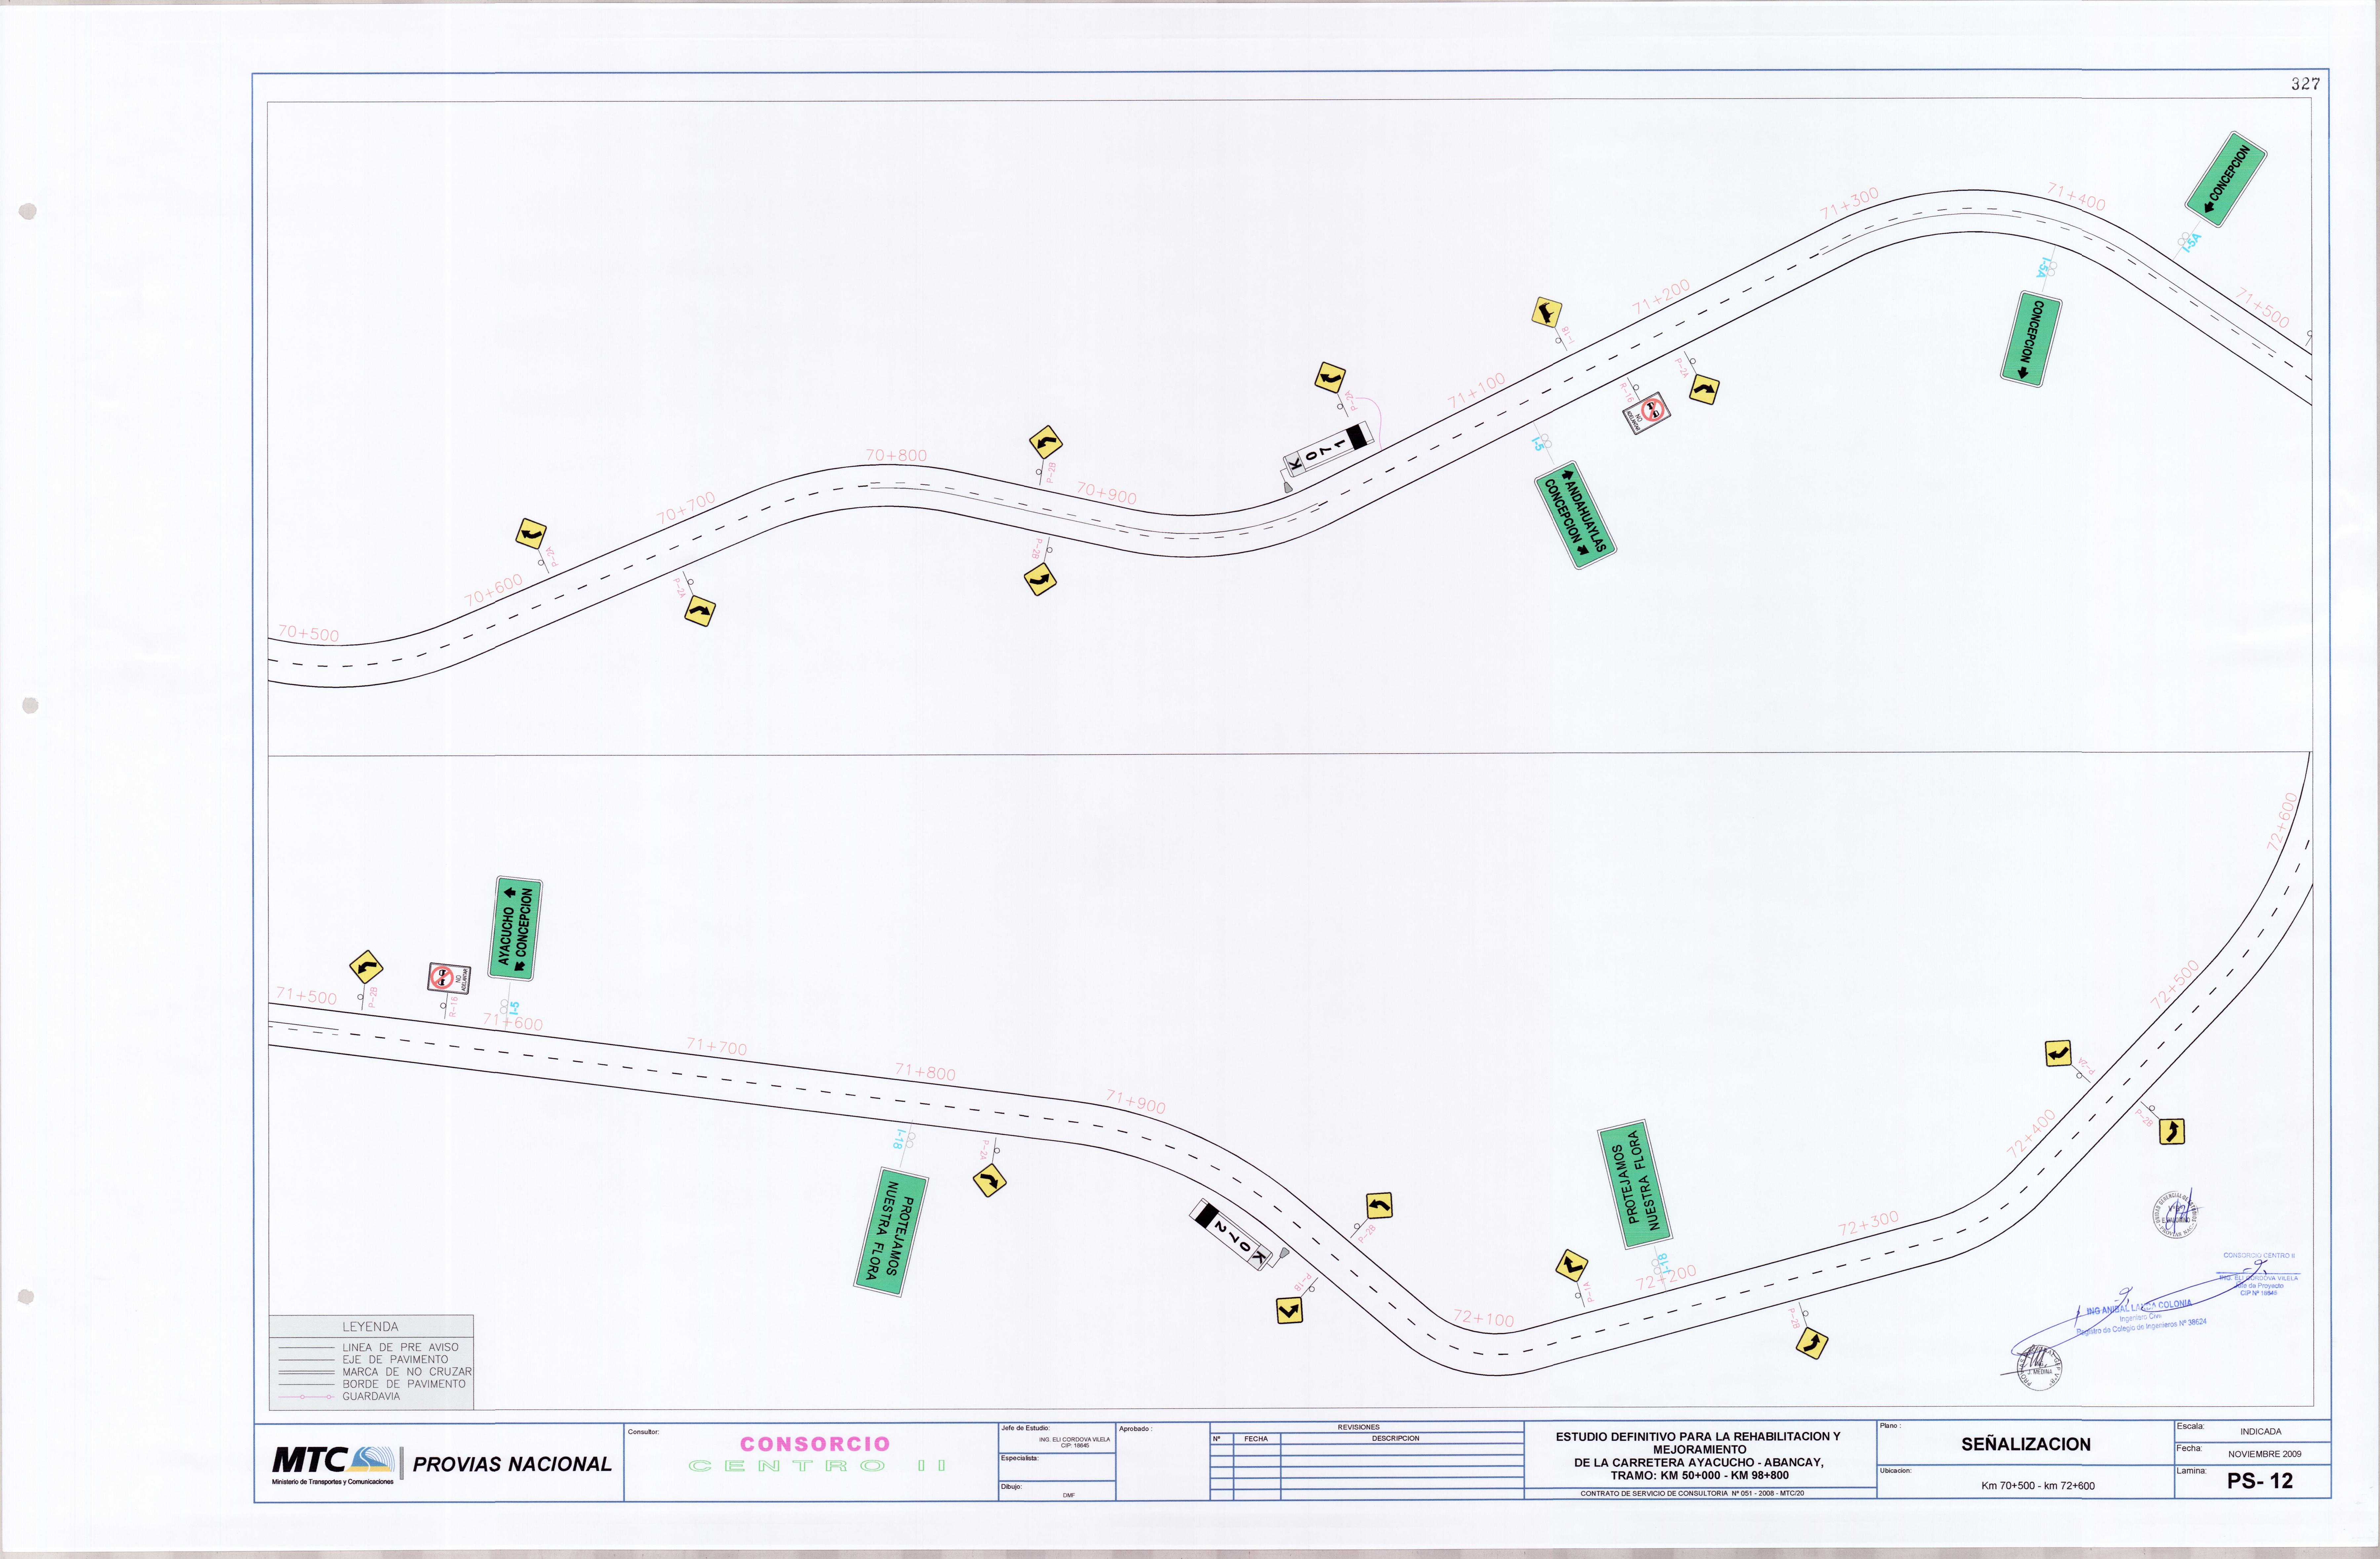Image resolution: width=2380 pixels, height=1559 pixels.
Task: Click yellow P-1B sign below K 072 post
Action: tap(1290, 1310)
